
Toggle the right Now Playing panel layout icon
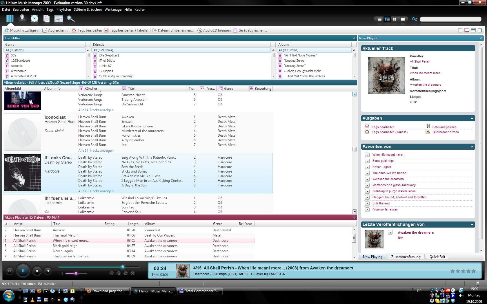[480, 30]
